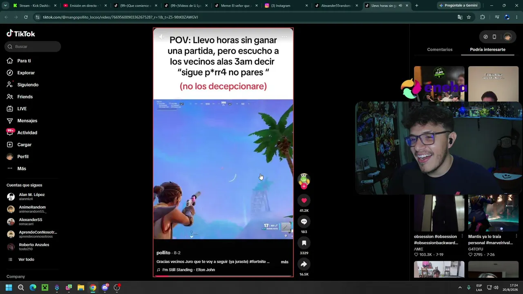Click the TikTok coin icon in top pill
523x294 pixels.
pos(485,37)
